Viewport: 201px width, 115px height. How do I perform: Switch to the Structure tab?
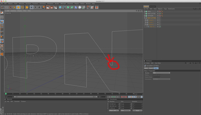[x=152, y=6]
